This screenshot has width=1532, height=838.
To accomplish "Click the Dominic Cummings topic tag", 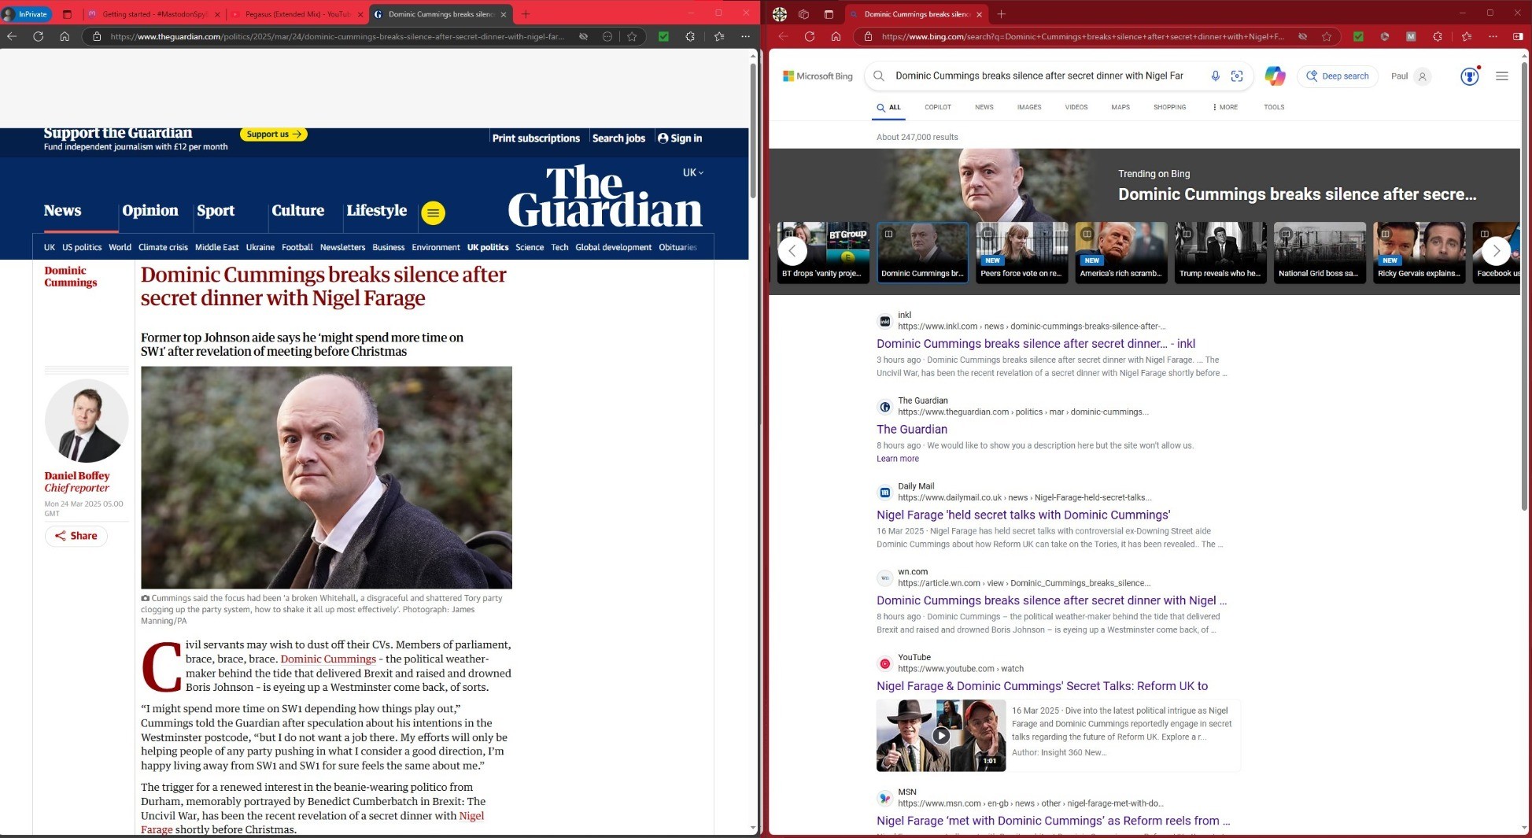I will (x=71, y=276).
